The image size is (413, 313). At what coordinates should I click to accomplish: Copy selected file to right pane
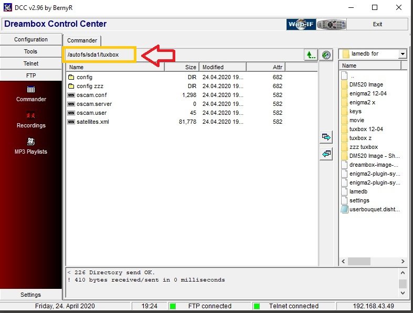tap(326, 137)
